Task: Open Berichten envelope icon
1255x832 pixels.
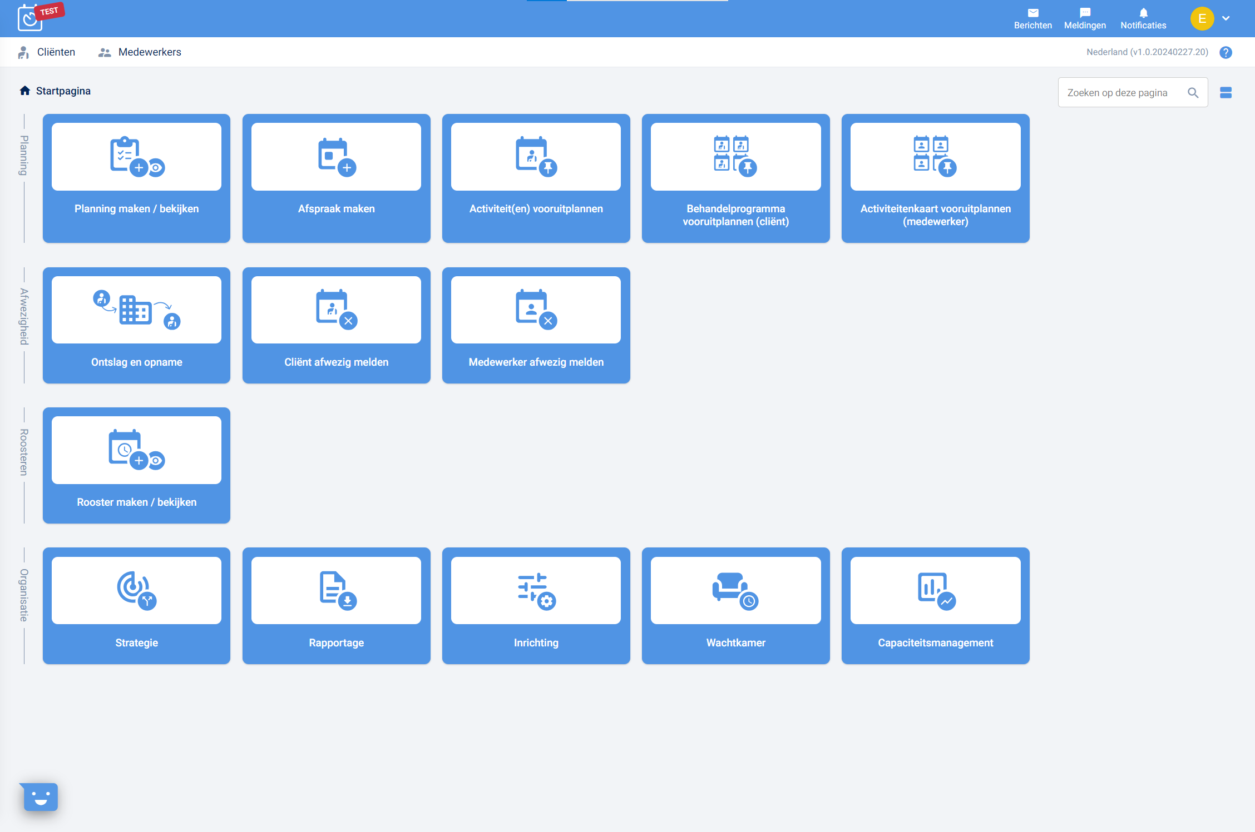Action: (x=1033, y=12)
